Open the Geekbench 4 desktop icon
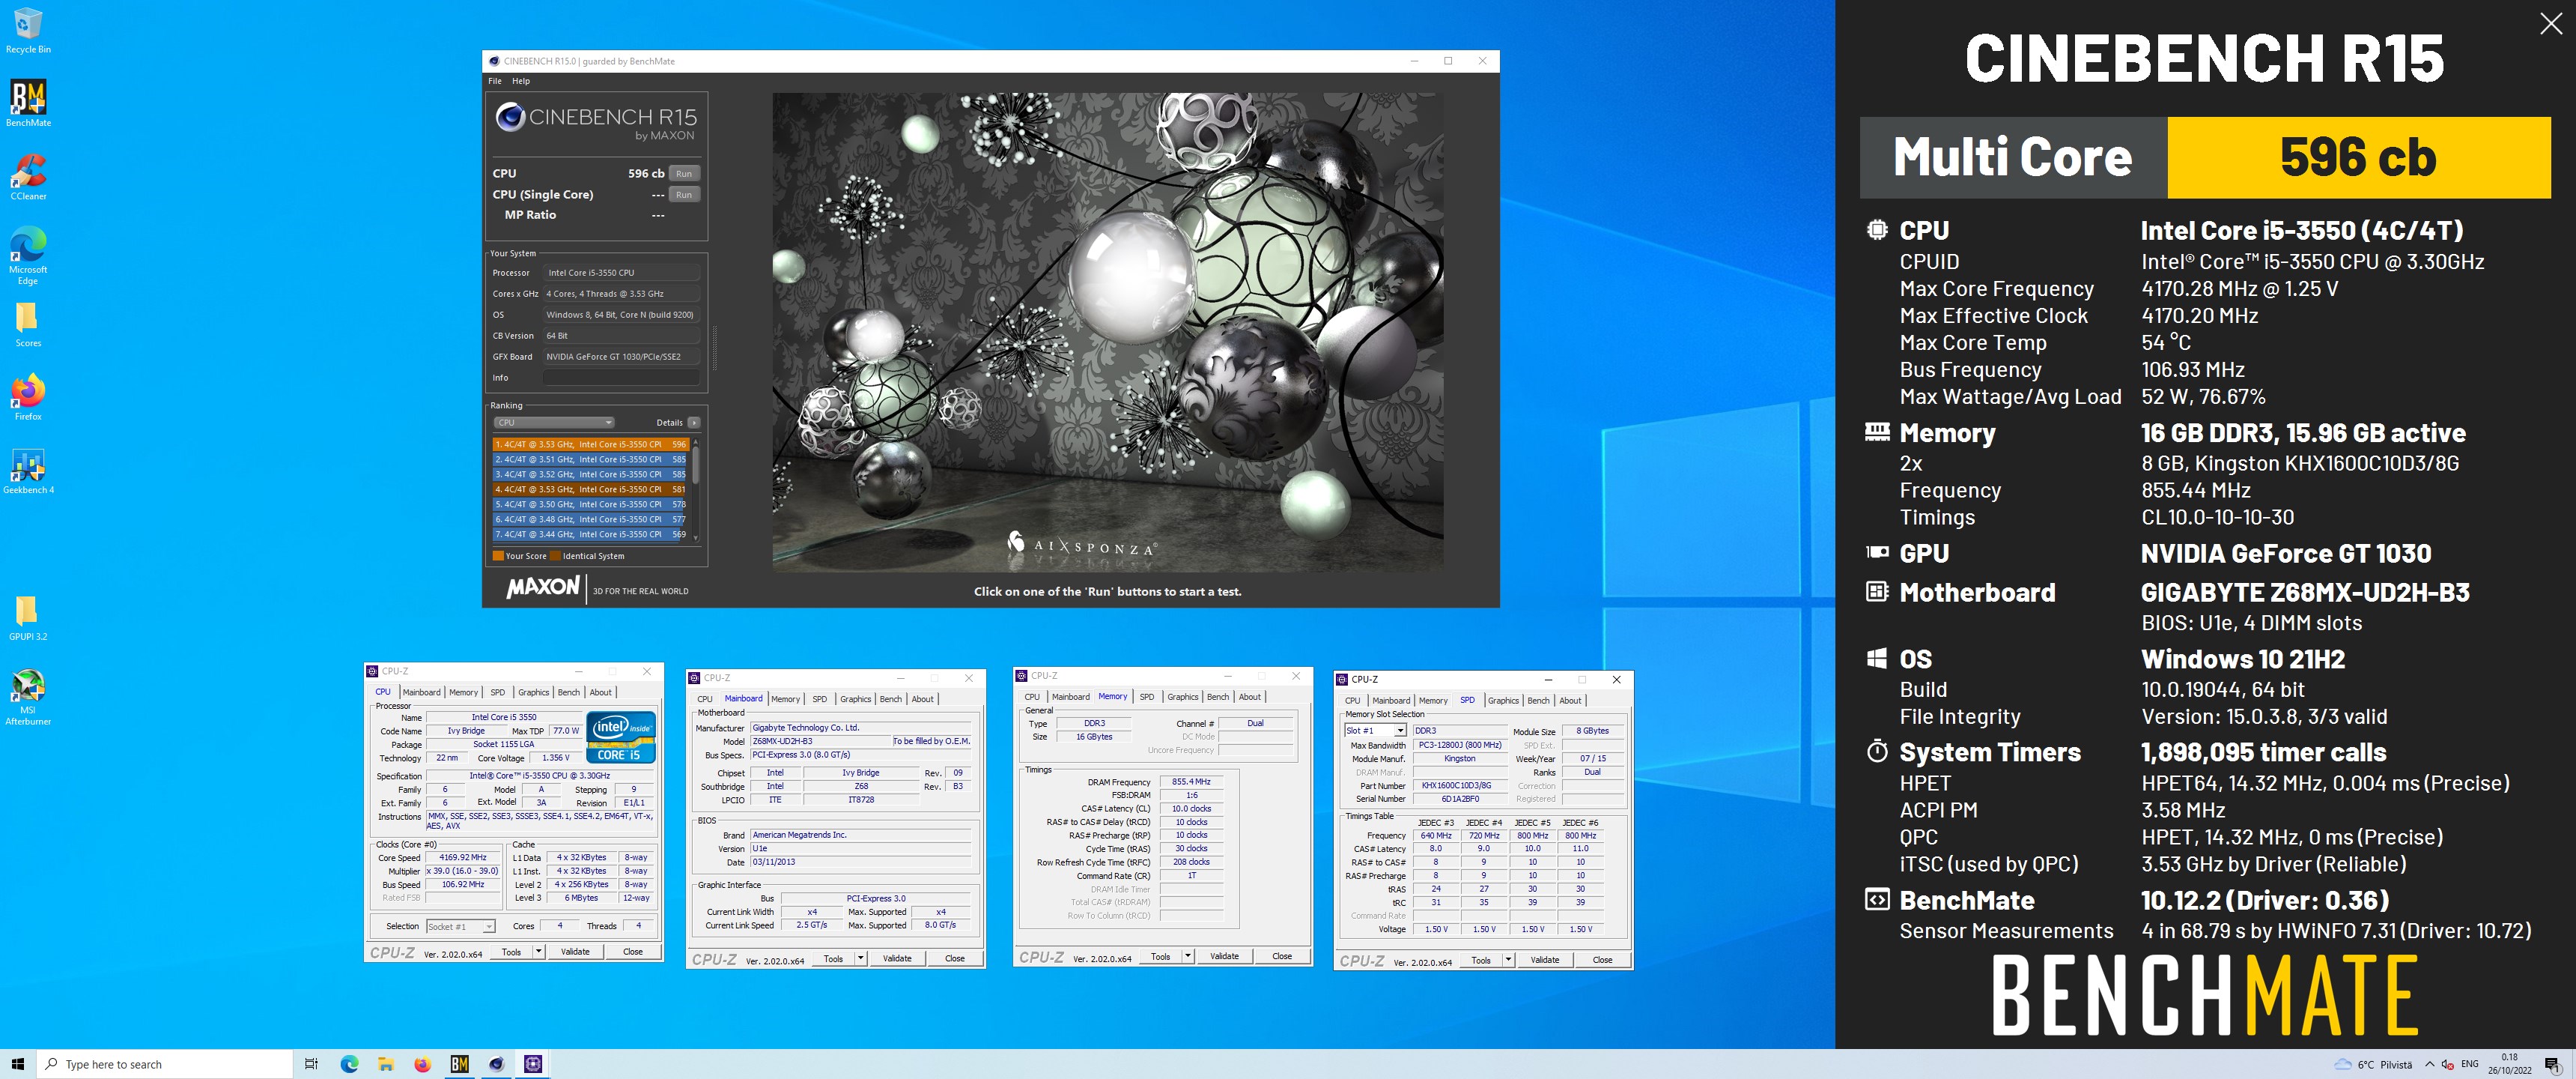The height and width of the screenshot is (1079, 2576). click(x=28, y=471)
